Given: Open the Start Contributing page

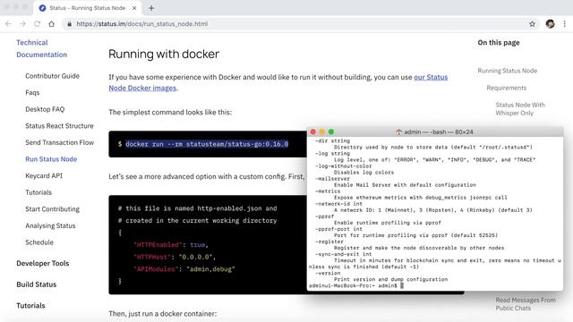Looking at the screenshot, I should coord(52,209).
